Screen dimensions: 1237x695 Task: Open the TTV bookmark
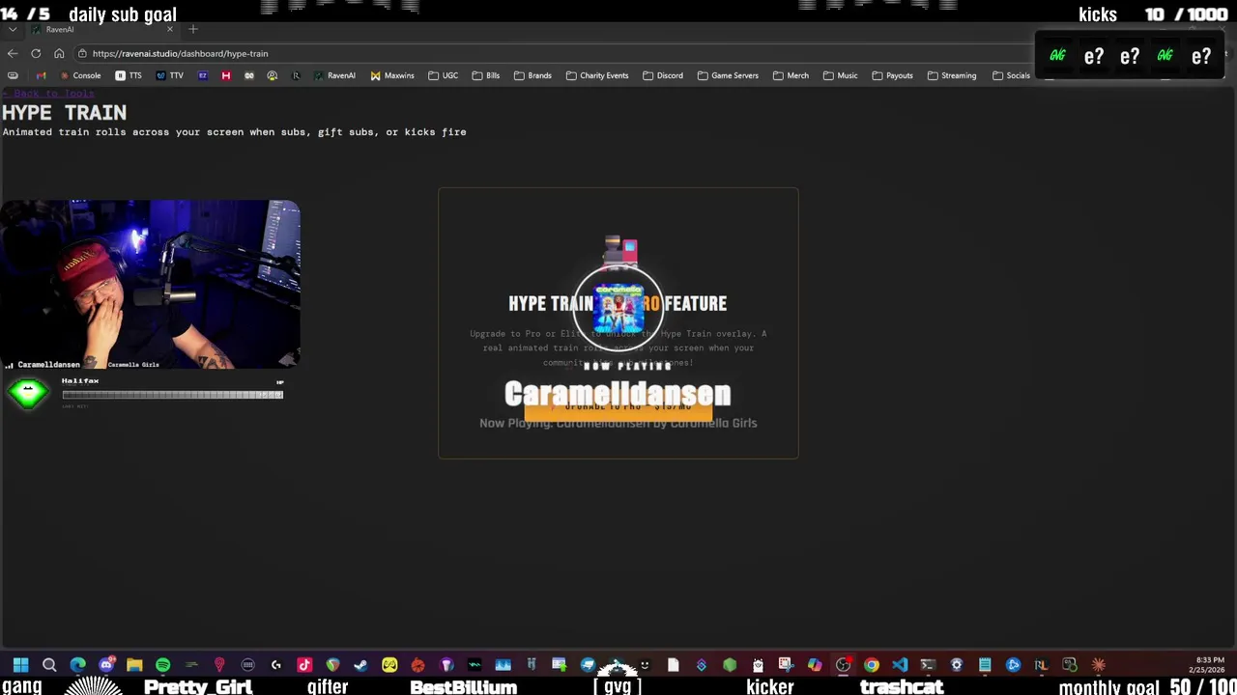tap(169, 75)
